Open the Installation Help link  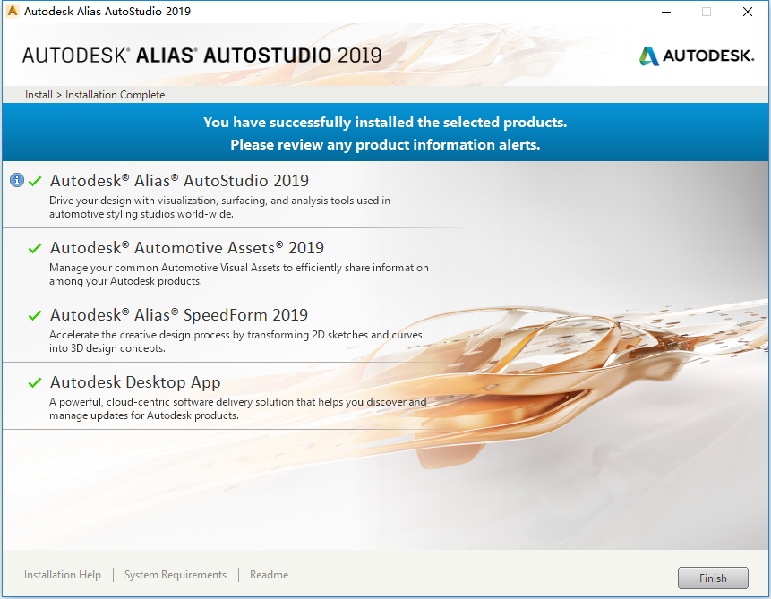[63, 575]
